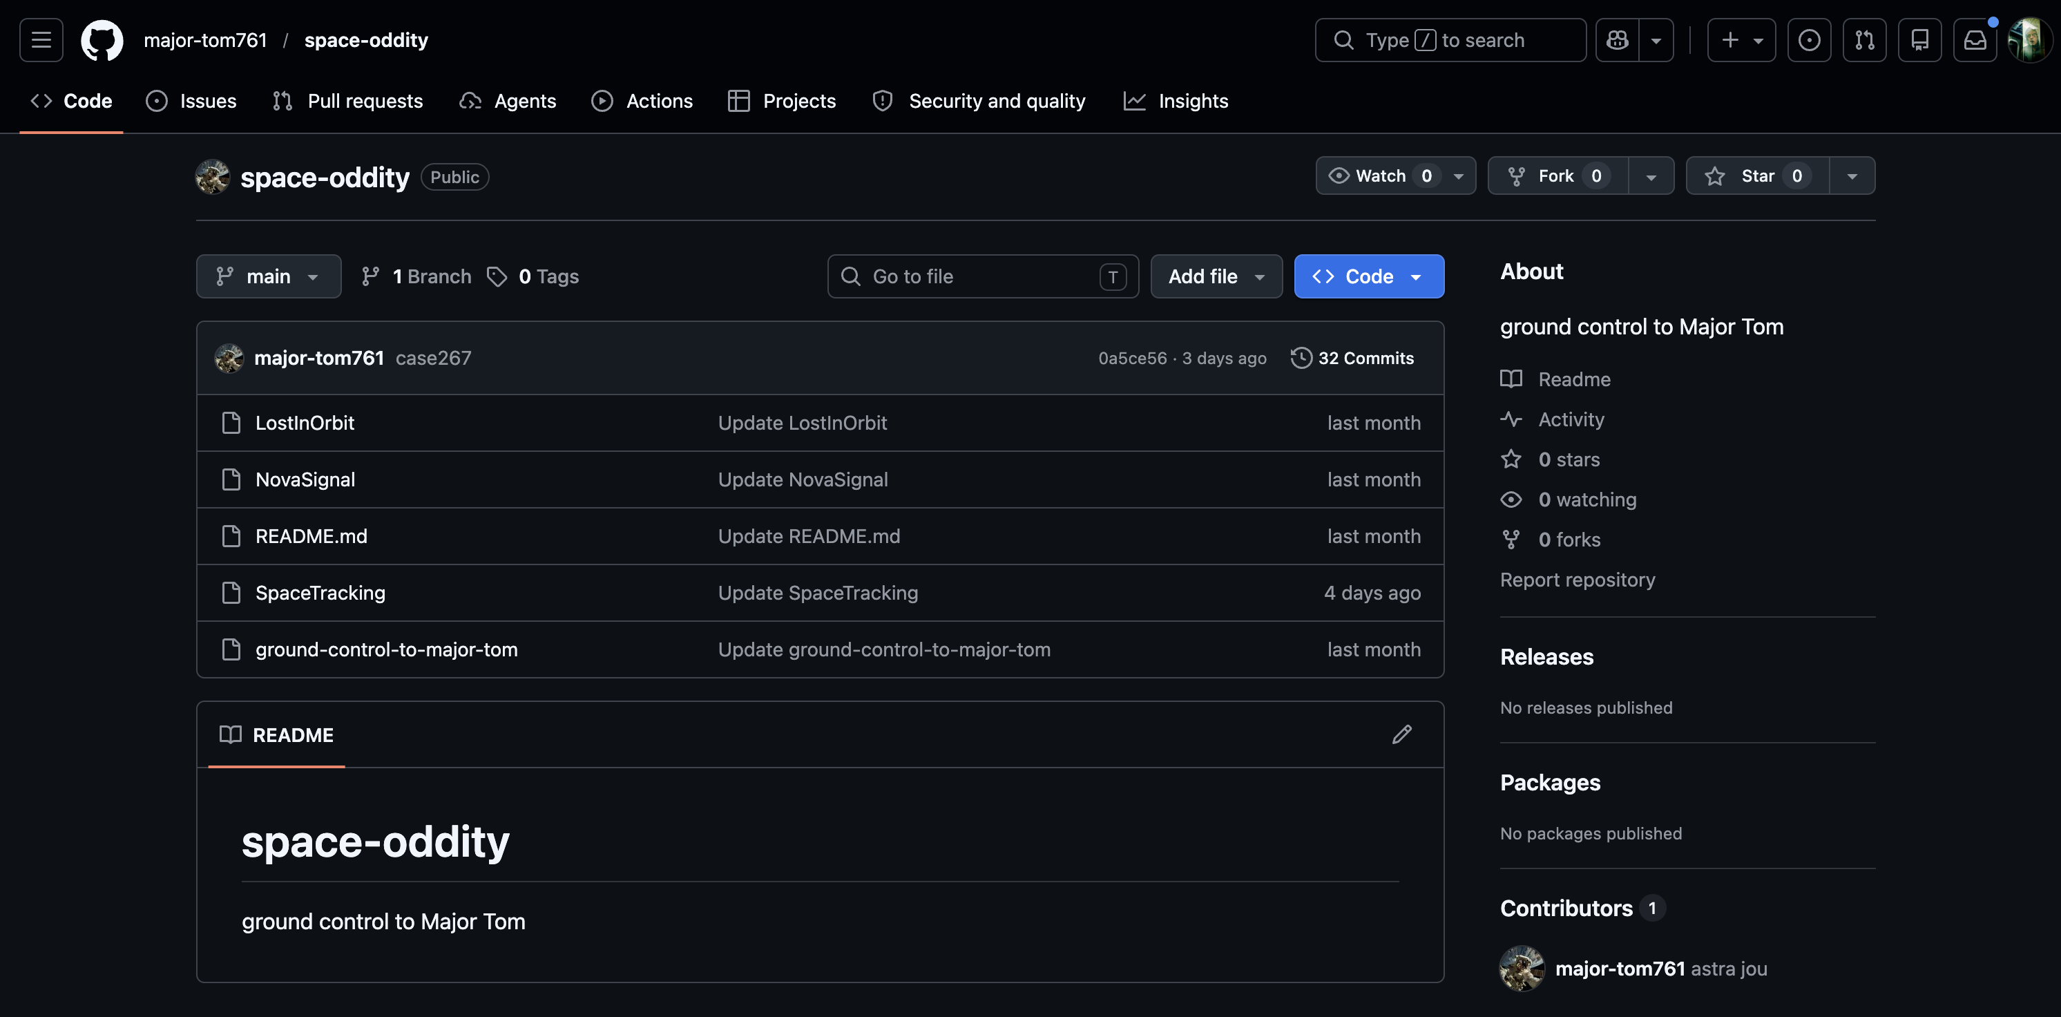This screenshot has height=1017, width=2061.
Task: Open the SpaceTracking file
Action: point(320,593)
